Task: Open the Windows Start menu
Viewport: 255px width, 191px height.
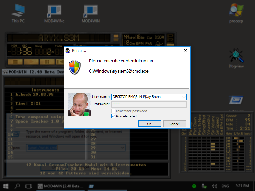Action: coord(6,186)
